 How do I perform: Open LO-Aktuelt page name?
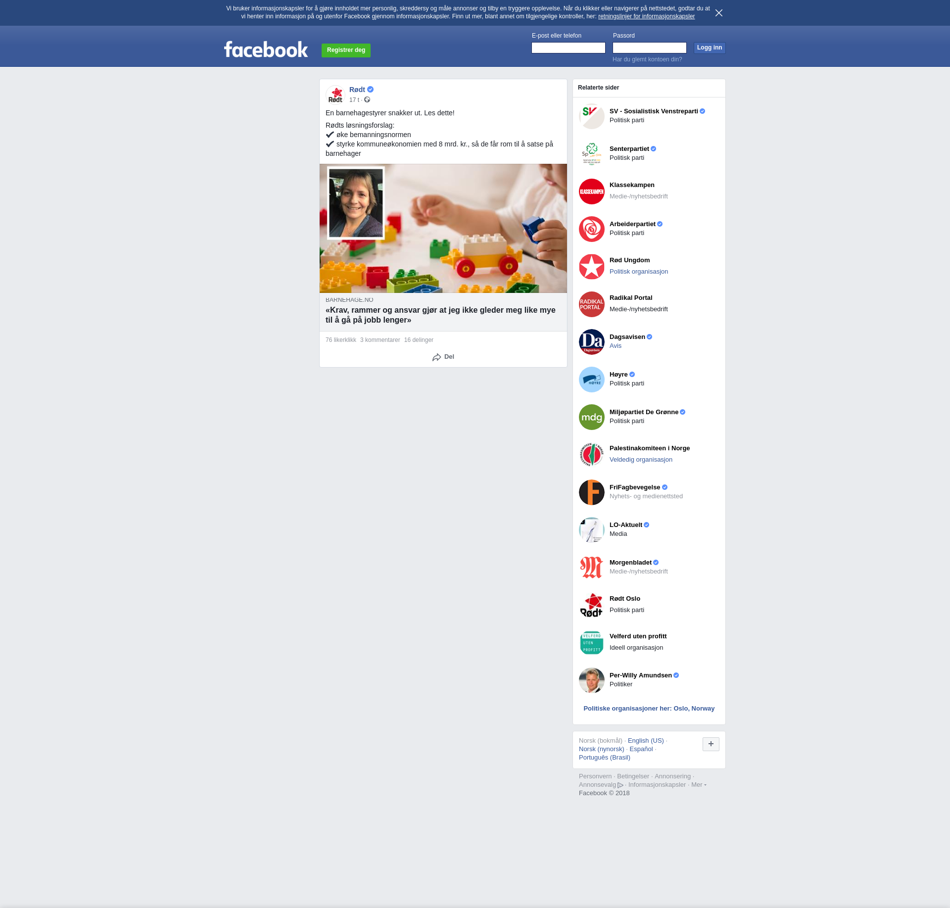tap(626, 525)
